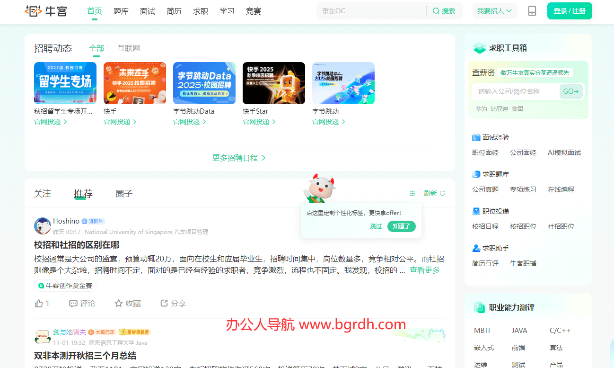
Task: Expand the 我要招人 dropdown
Action: pyautogui.click(x=494, y=11)
